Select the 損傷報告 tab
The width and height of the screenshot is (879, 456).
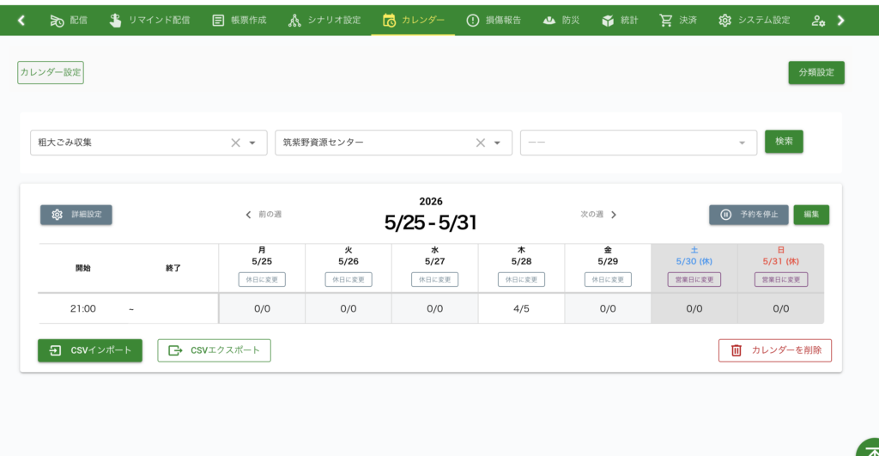click(494, 21)
